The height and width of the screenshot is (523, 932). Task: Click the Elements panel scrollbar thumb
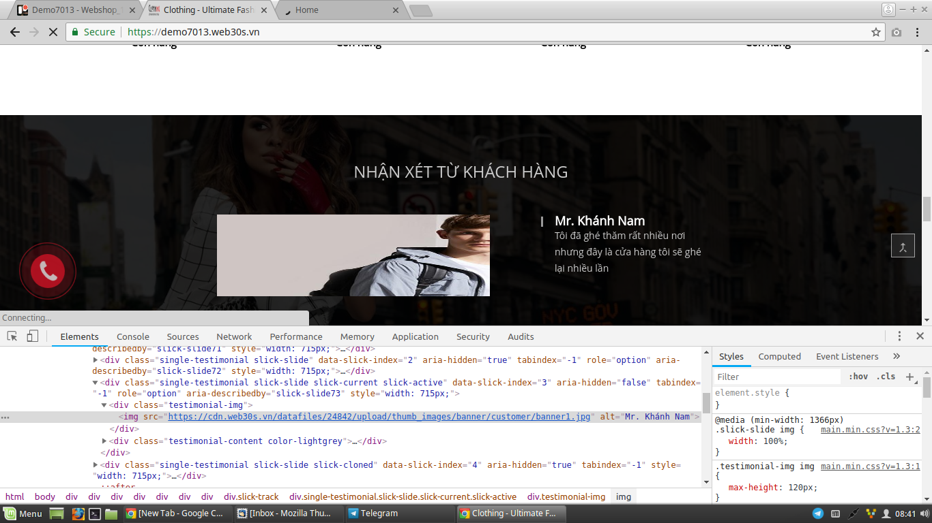pyautogui.click(x=706, y=403)
